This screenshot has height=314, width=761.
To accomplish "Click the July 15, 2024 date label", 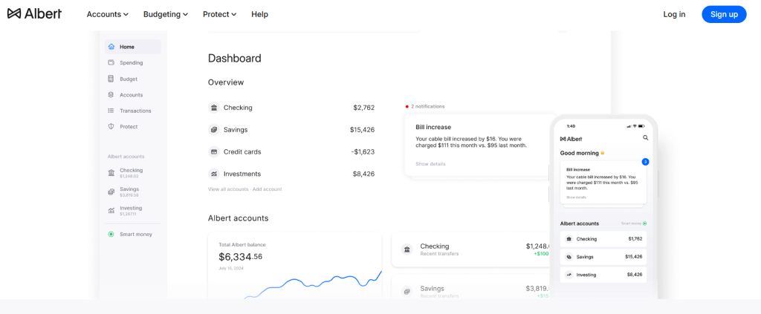I will pos(230,268).
